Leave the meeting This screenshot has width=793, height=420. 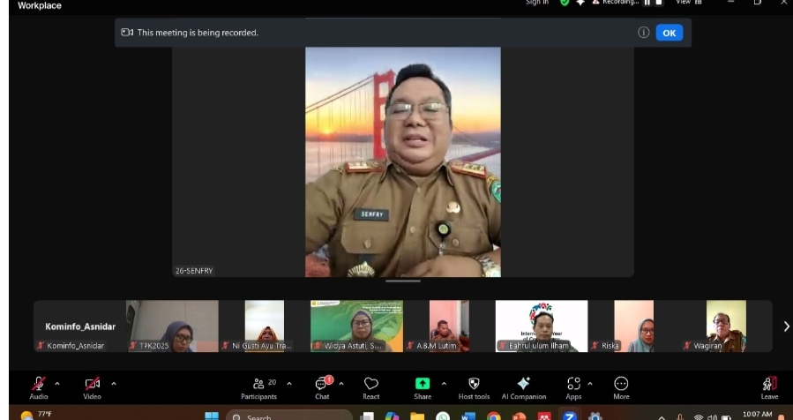point(769,384)
